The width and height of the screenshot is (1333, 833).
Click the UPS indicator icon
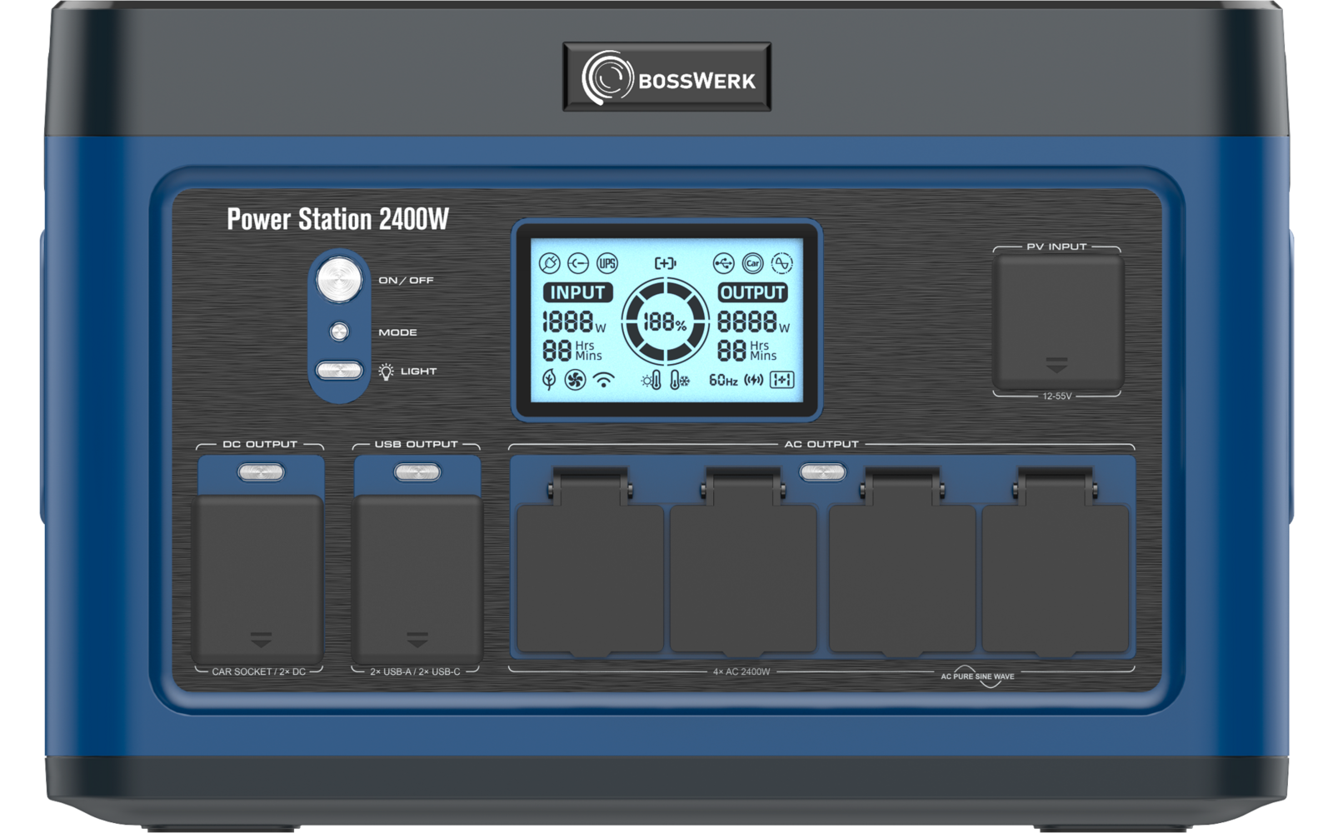607,264
